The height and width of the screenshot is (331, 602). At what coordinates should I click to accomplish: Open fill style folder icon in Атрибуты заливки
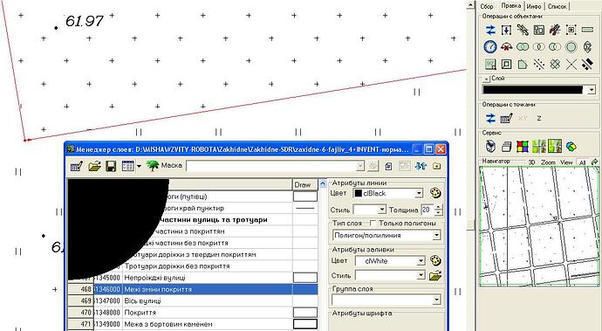pos(435,275)
